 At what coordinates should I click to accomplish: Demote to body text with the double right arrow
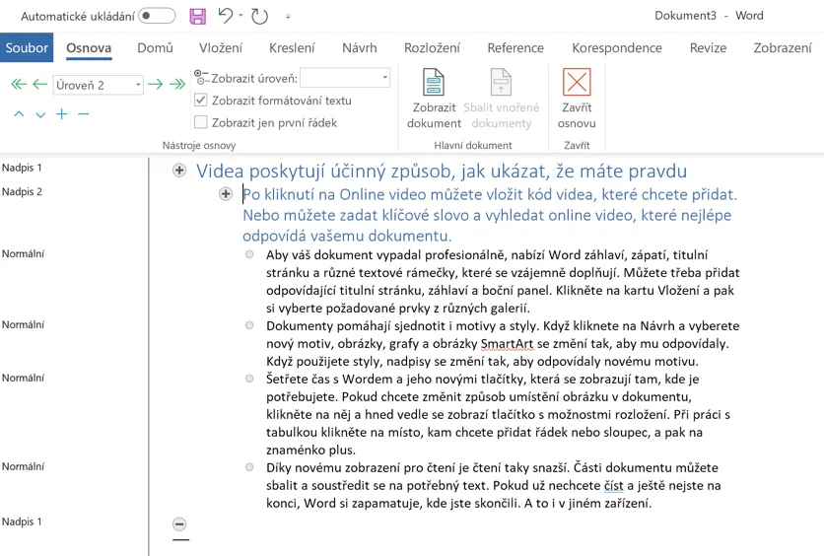tap(177, 84)
